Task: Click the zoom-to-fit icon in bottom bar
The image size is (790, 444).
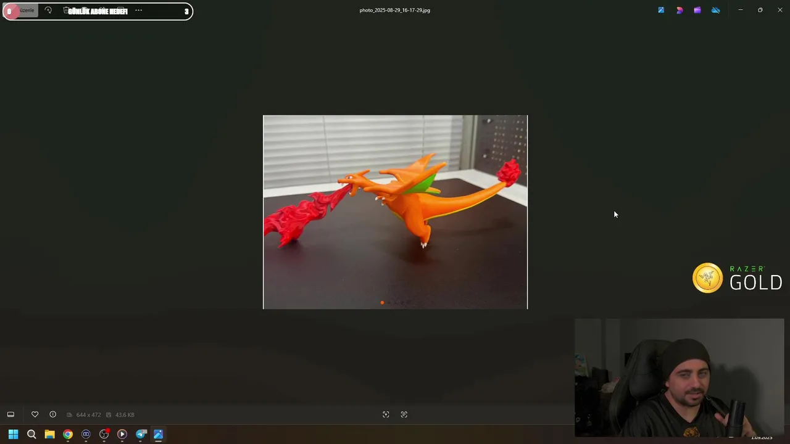Action: pos(386,414)
